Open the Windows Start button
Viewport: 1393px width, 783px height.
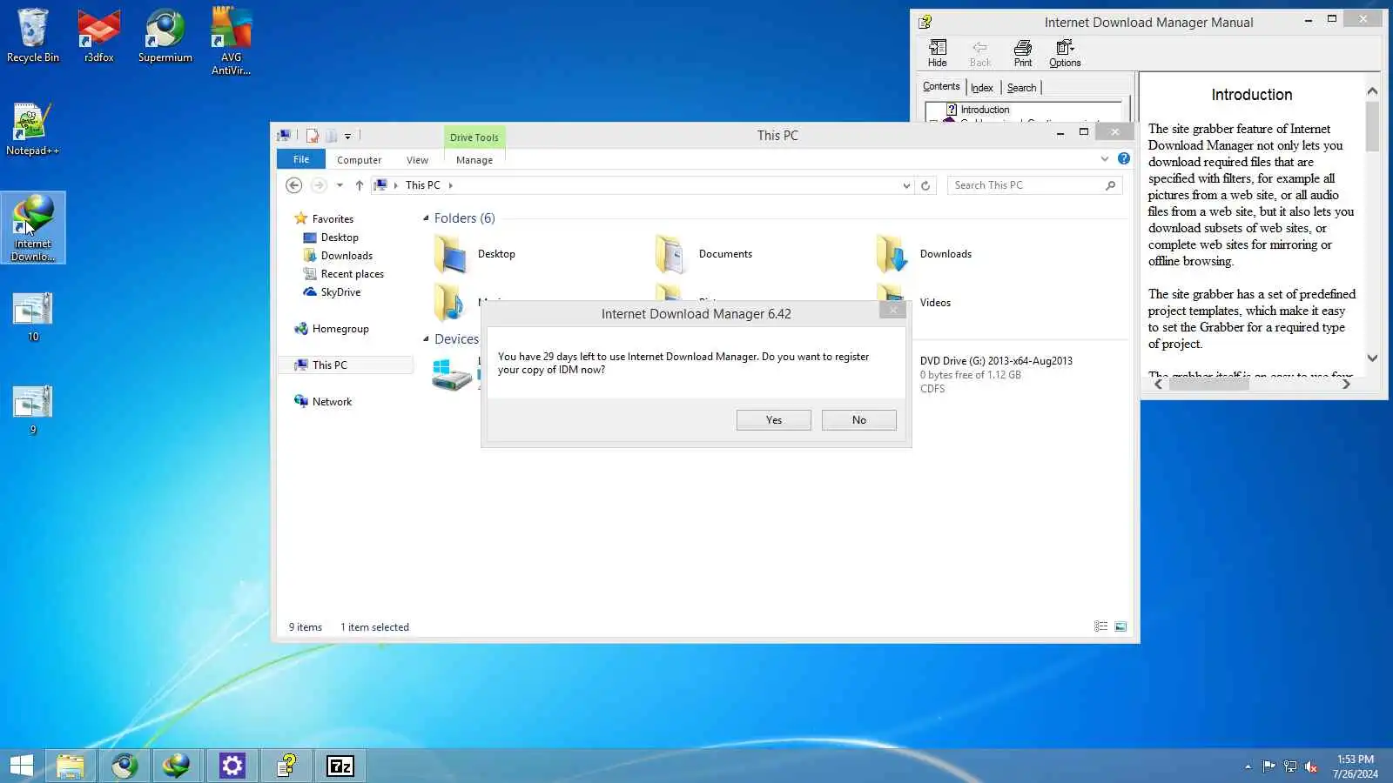21,766
